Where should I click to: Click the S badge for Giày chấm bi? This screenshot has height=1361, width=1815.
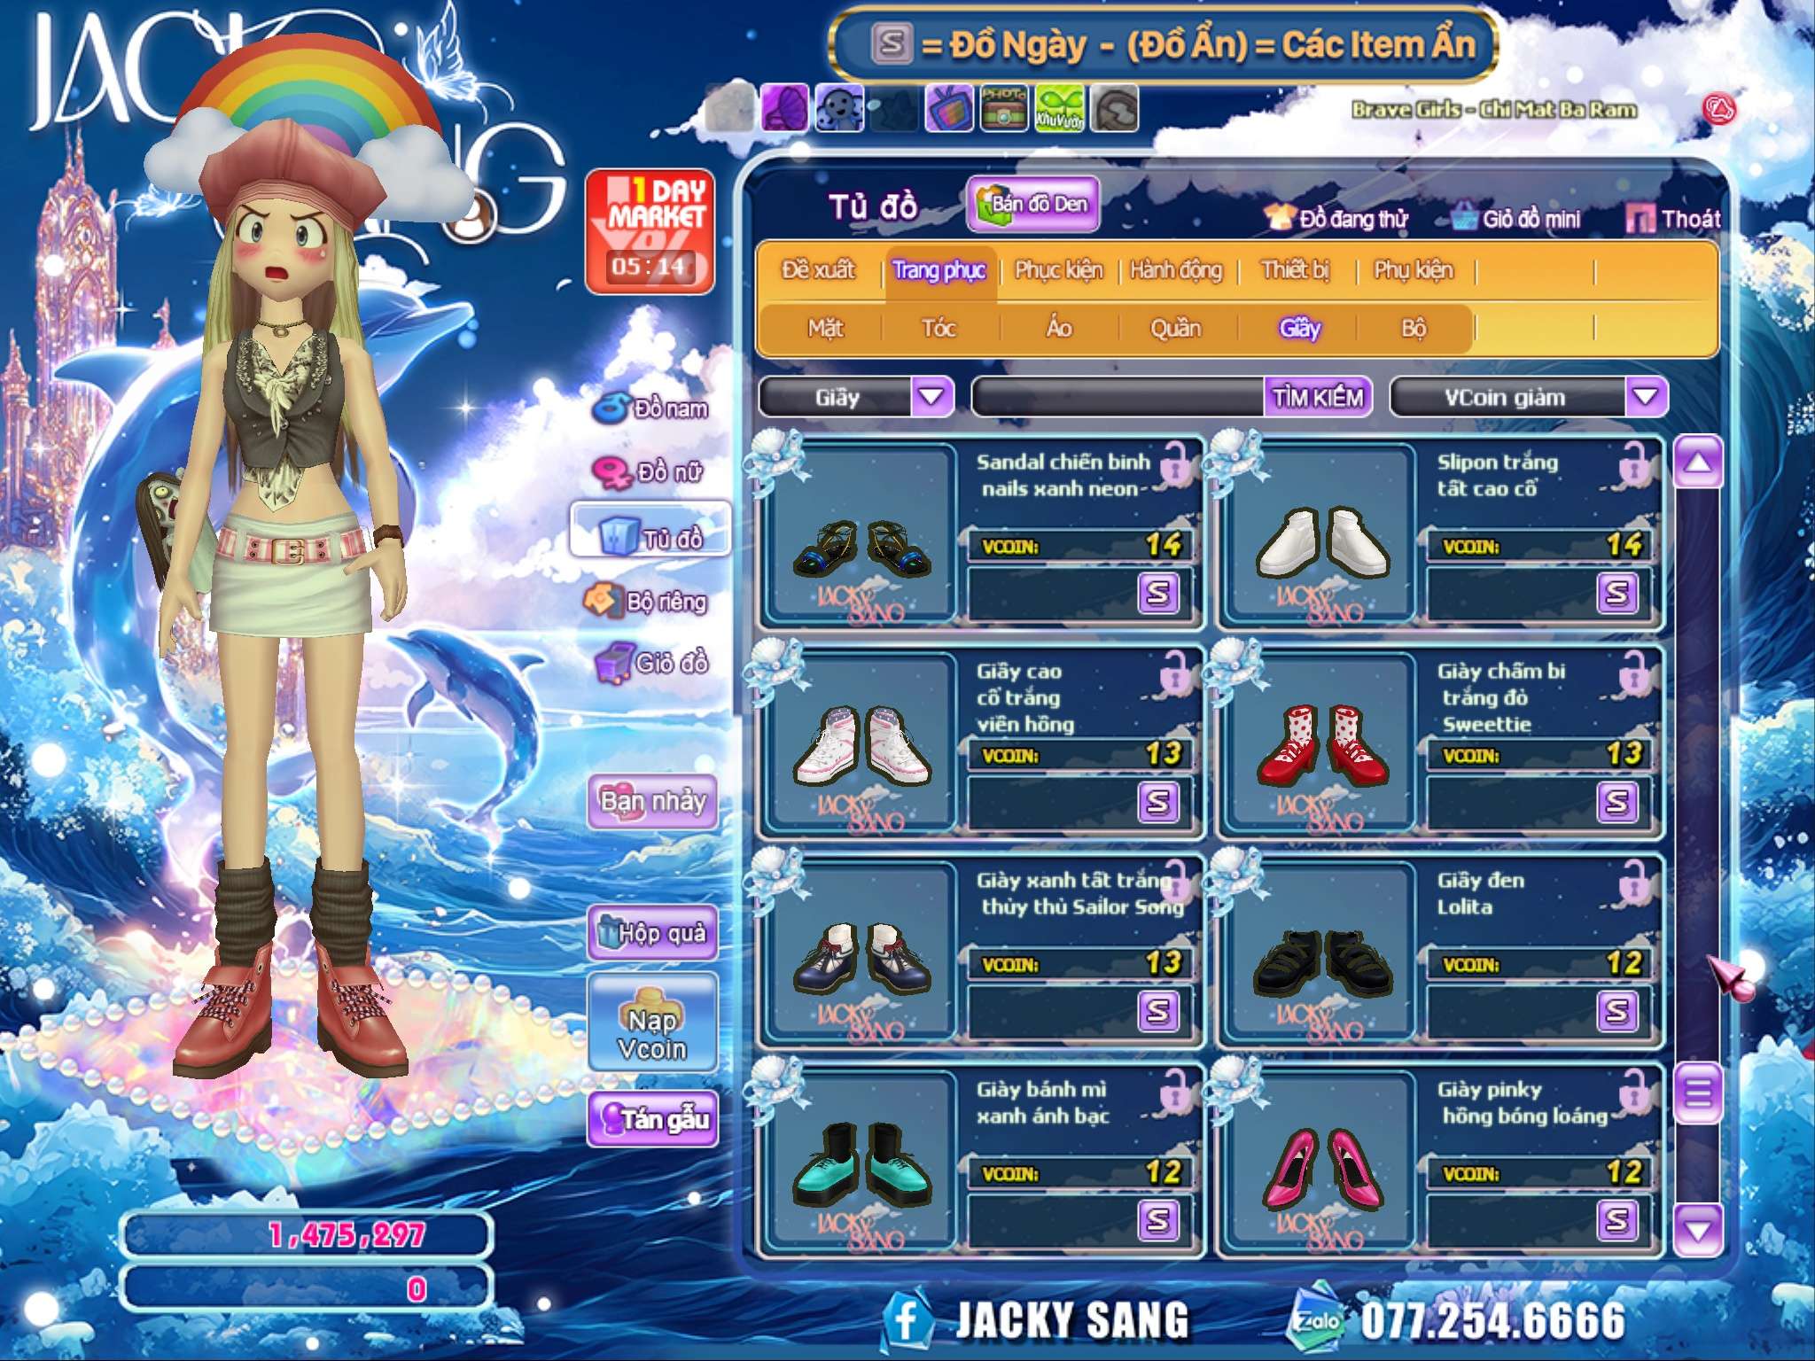click(x=1617, y=802)
